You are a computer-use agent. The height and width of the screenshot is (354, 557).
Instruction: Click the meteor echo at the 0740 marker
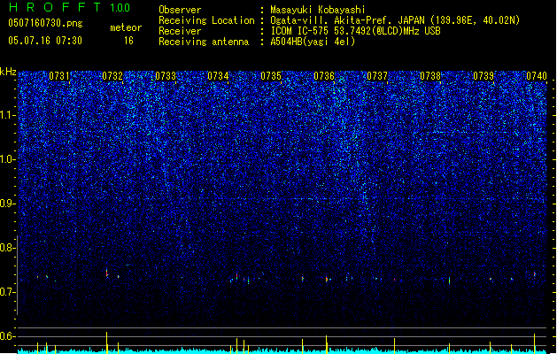(535, 273)
